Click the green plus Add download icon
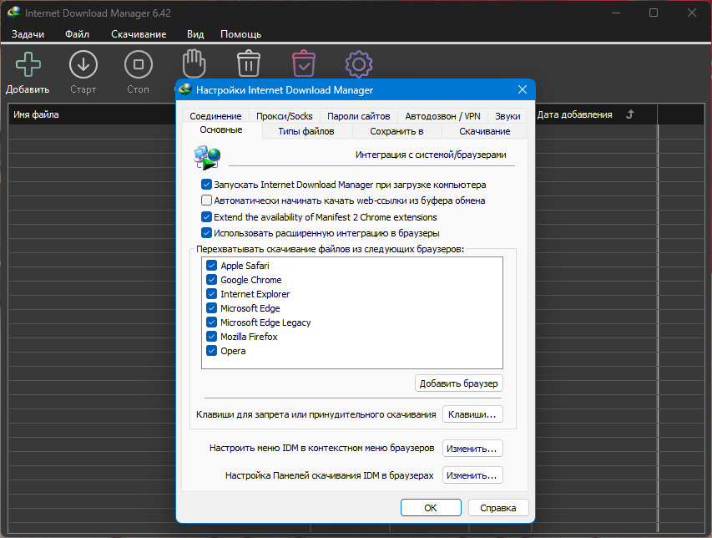 tap(28, 64)
